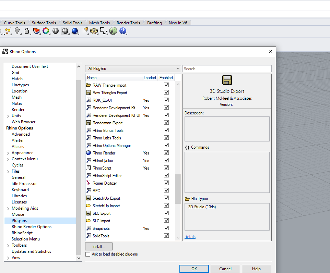Toggle Enabled checkbox for SolidTools

pyautogui.click(x=166, y=235)
